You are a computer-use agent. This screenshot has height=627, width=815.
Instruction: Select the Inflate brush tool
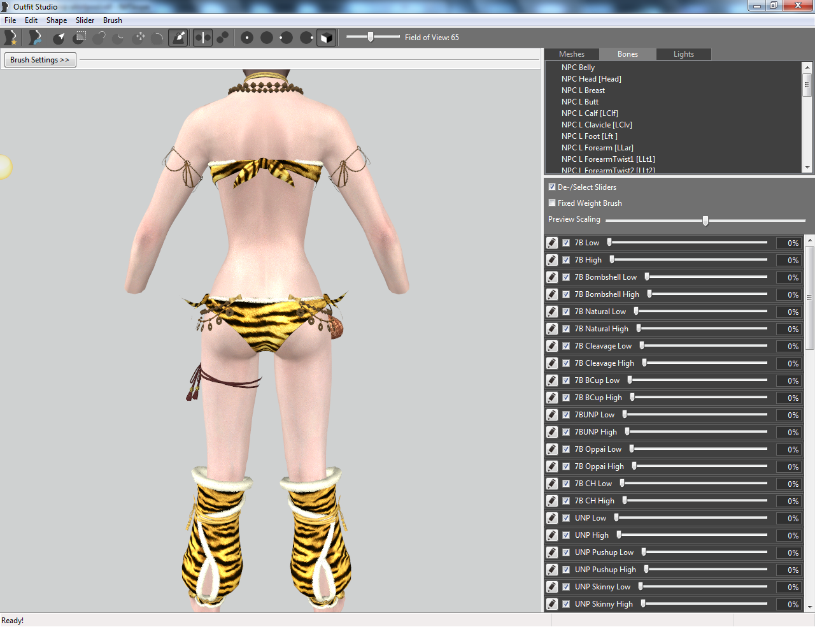tap(99, 38)
